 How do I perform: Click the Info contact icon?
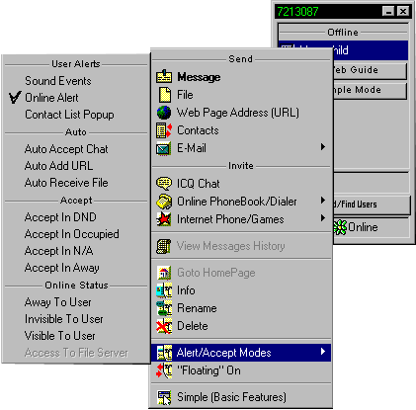click(164, 290)
